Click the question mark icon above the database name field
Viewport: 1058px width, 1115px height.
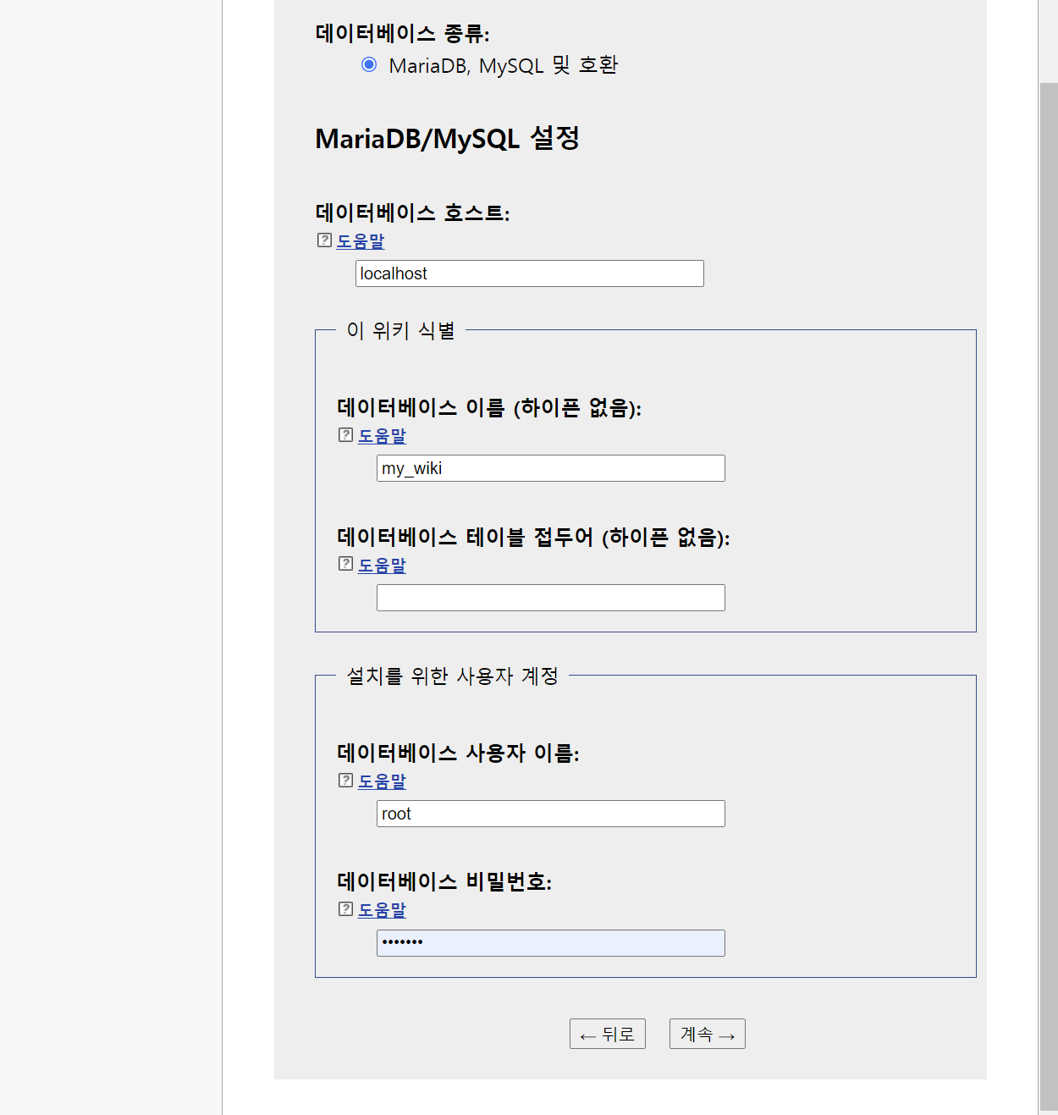(x=344, y=435)
